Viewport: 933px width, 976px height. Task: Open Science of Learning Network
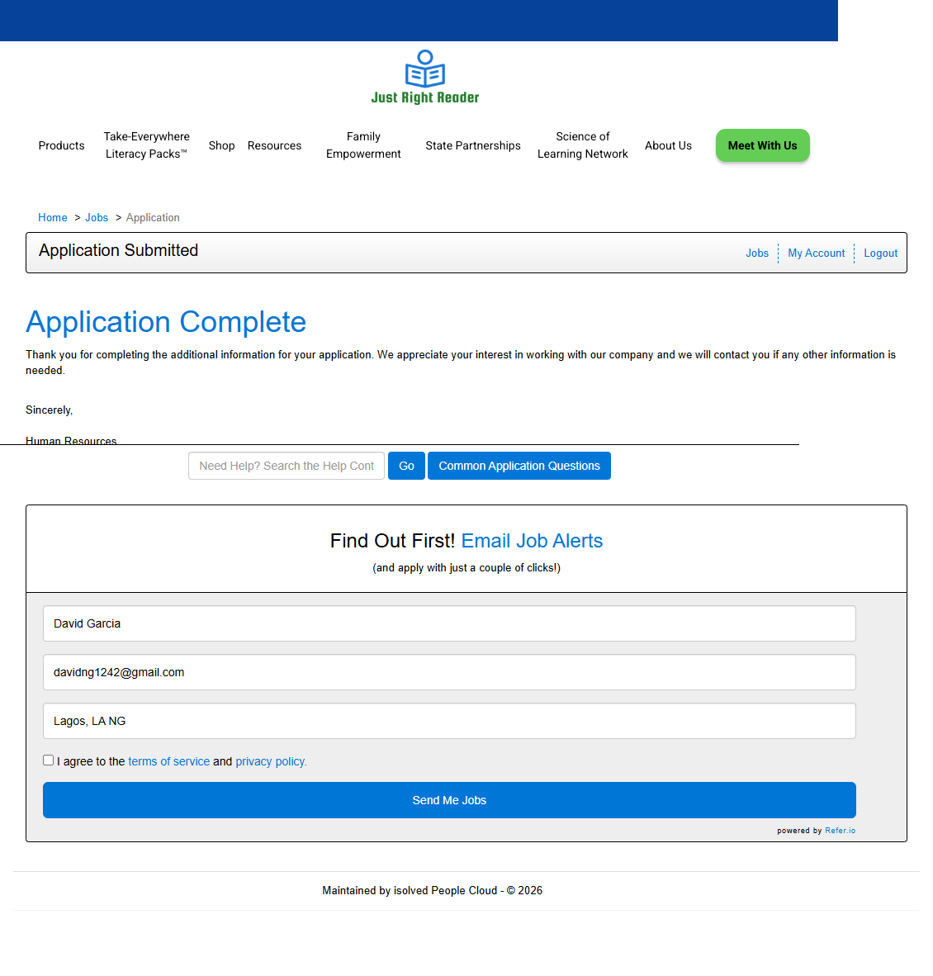(x=582, y=145)
